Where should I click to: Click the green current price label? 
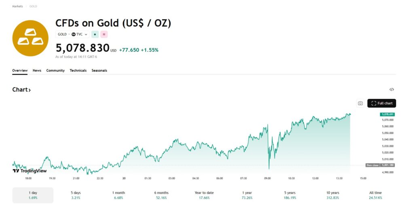(387, 114)
